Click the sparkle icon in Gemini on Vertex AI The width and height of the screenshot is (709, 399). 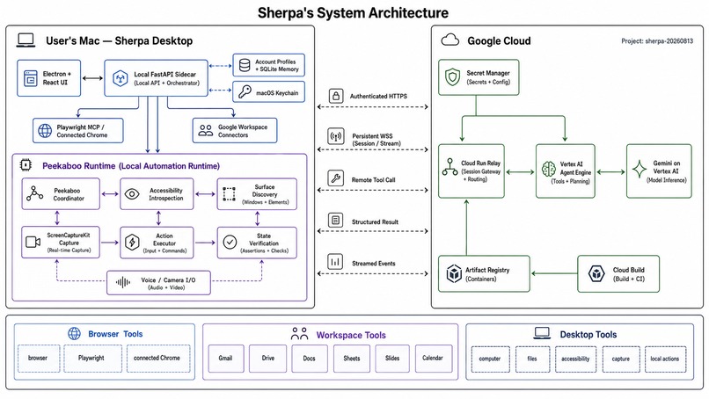click(x=640, y=170)
